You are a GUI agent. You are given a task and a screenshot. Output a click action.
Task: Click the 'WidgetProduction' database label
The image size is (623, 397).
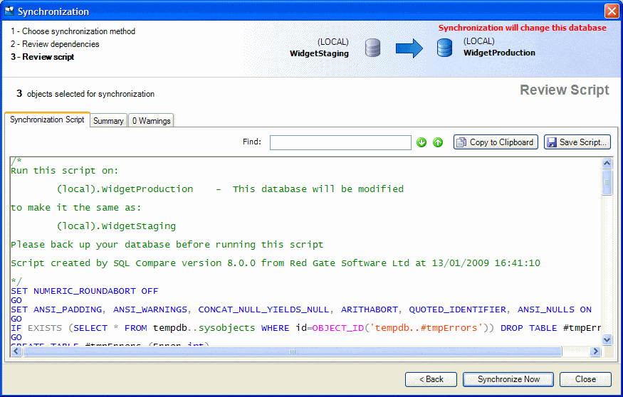499,53
